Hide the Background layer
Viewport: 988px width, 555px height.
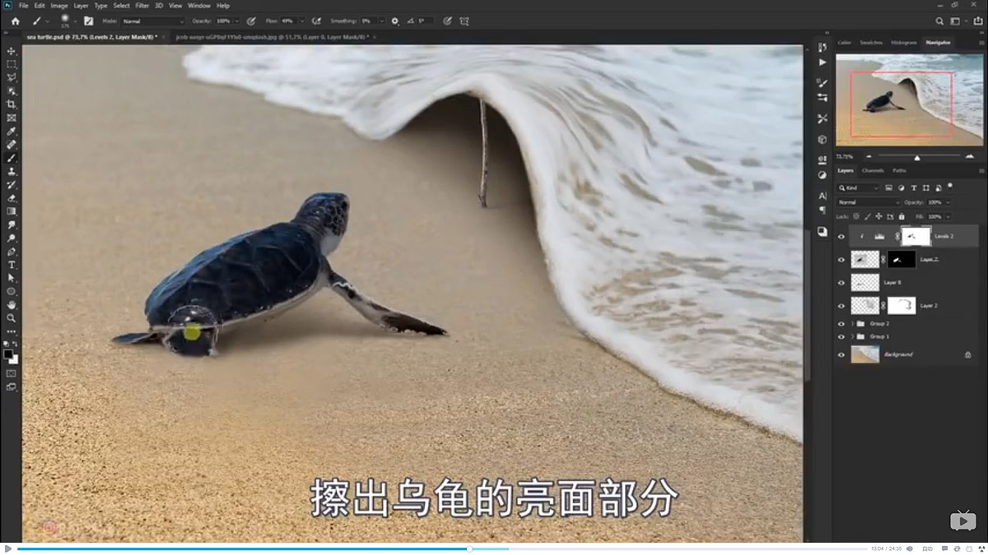click(x=841, y=354)
